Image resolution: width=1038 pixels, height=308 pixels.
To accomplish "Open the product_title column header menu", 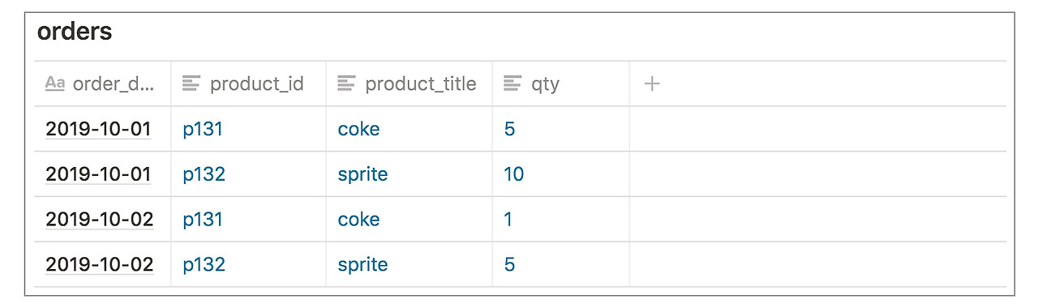I will tap(409, 83).
